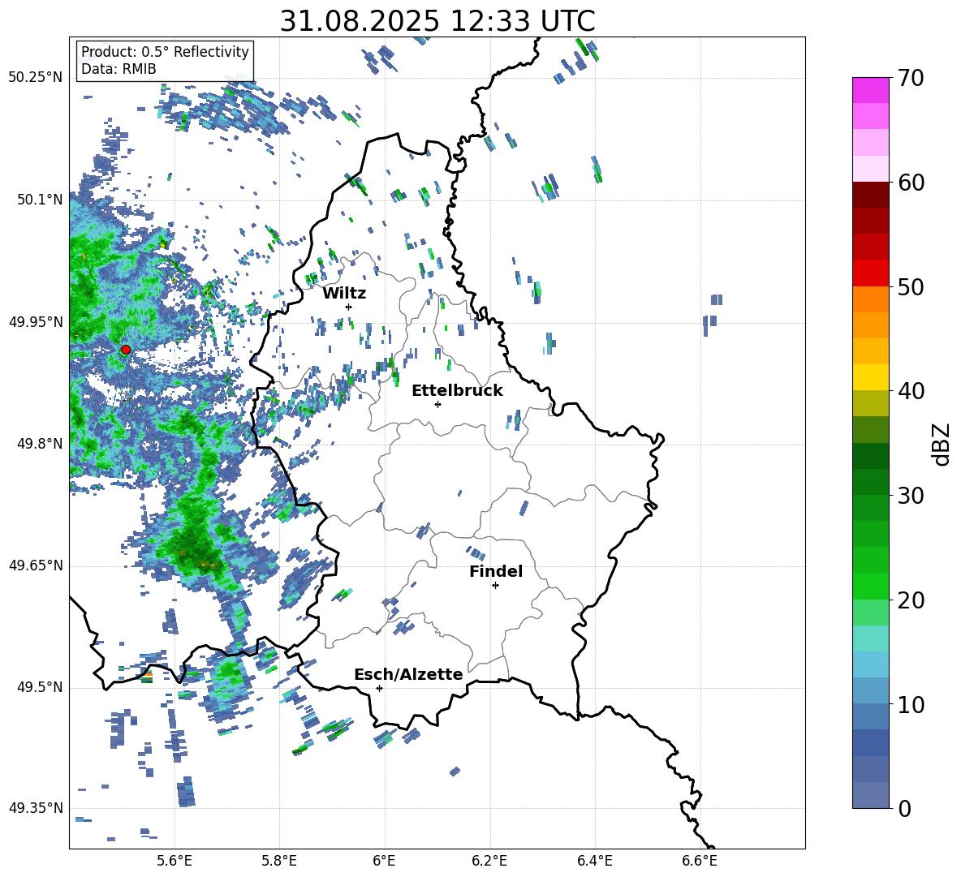Click the yellow 40 dBZ colorbar segment
The height and width of the screenshot is (877, 961).
click(870, 377)
